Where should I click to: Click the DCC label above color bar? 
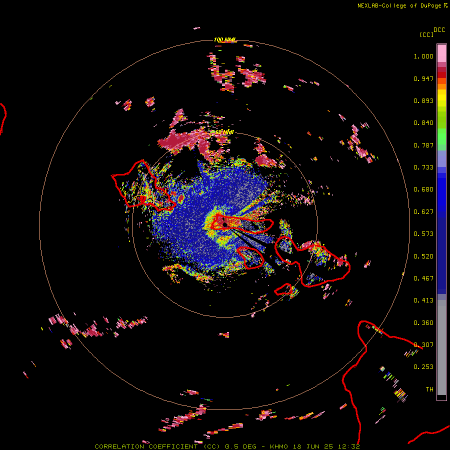[x=439, y=29]
